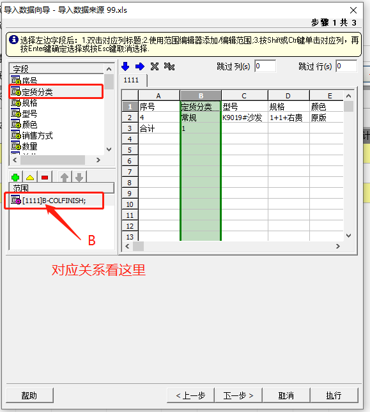This screenshot has width=370, height=412.
Task: Click column C header in the grid
Action: (x=244, y=96)
